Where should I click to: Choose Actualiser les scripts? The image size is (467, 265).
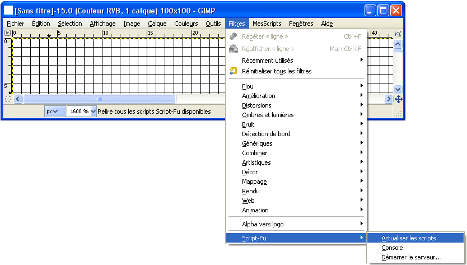click(x=415, y=238)
